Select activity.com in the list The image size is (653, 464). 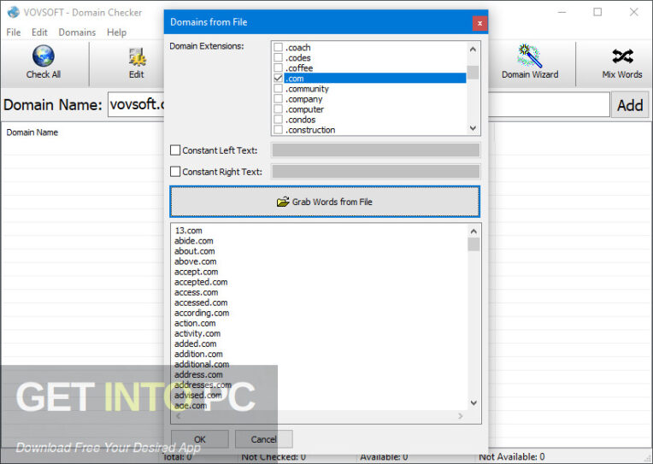click(x=197, y=333)
